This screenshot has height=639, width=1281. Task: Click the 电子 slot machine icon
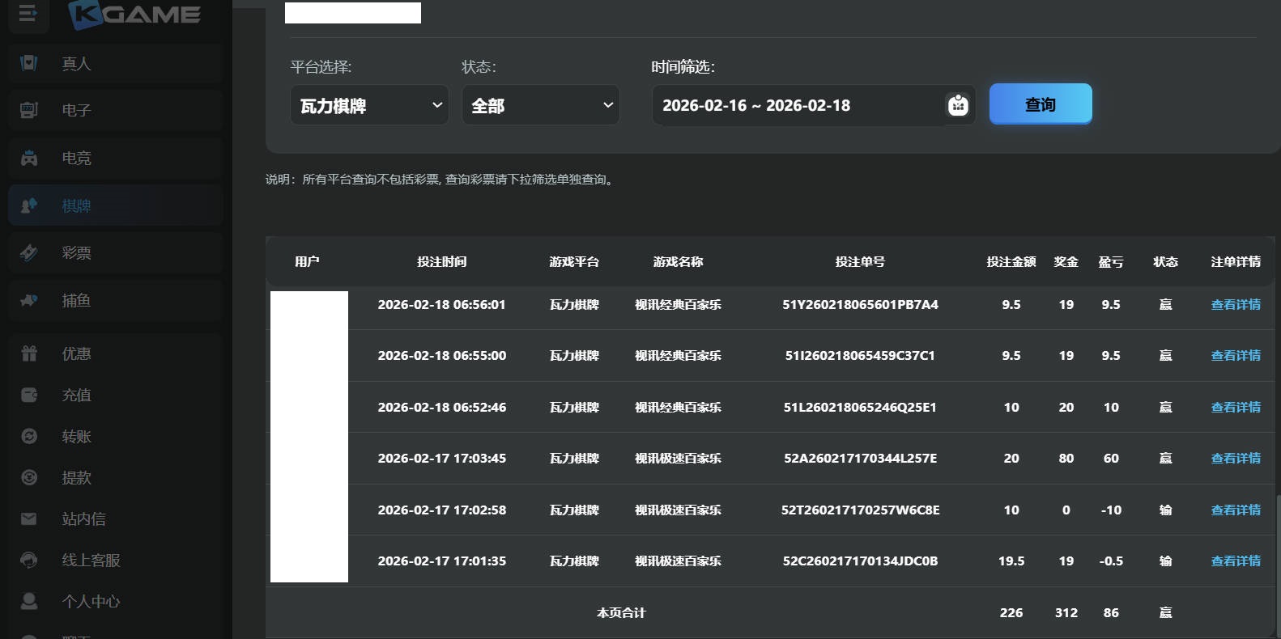tap(29, 110)
